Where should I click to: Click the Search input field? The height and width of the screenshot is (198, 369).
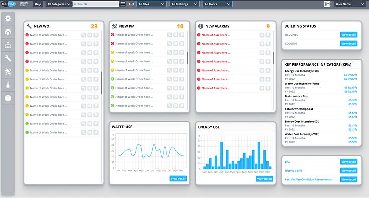96,4
